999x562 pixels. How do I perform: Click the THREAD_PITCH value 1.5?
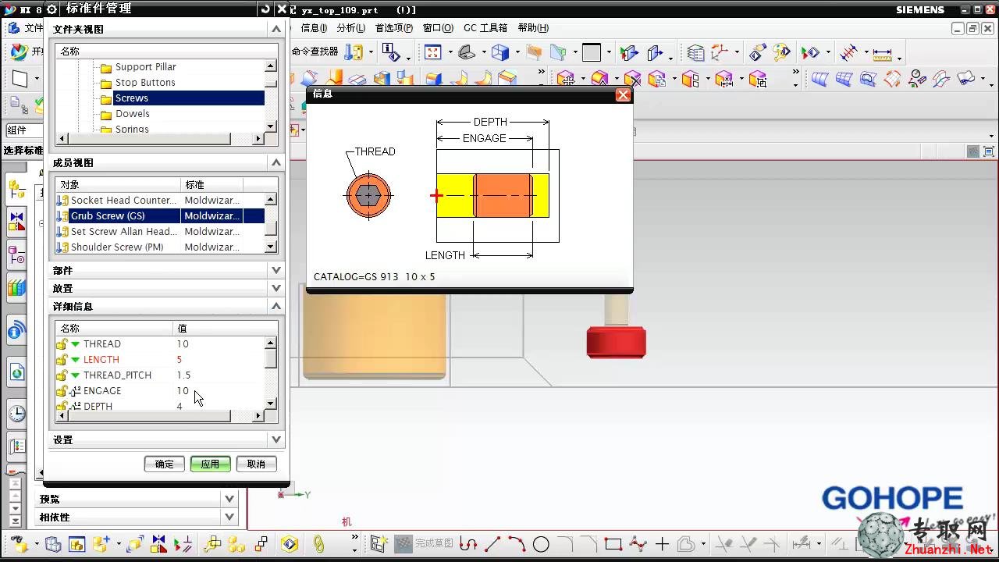click(183, 375)
